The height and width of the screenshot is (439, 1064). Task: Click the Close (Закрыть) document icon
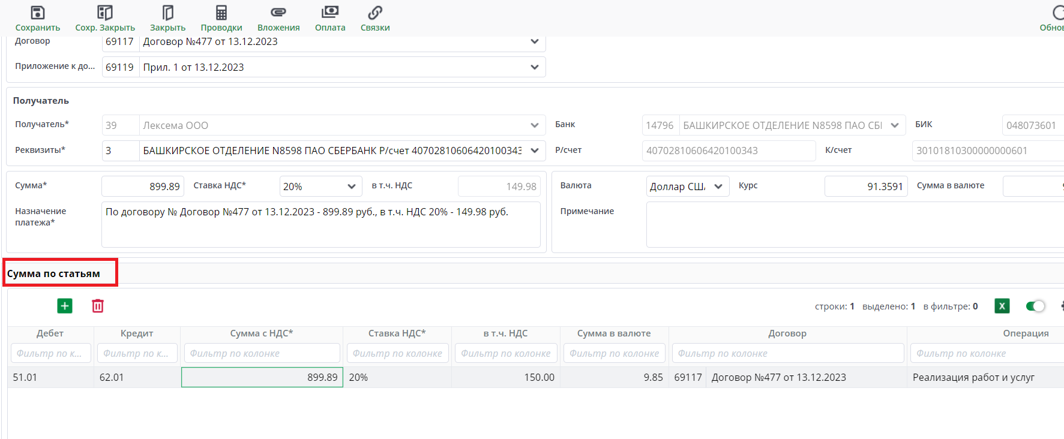[167, 13]
